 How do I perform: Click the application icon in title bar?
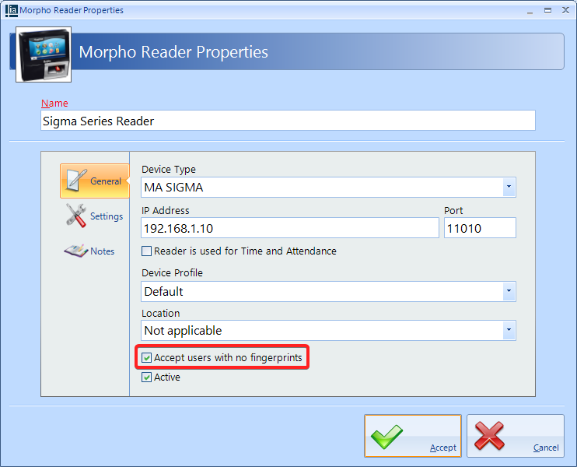(12, 10)
